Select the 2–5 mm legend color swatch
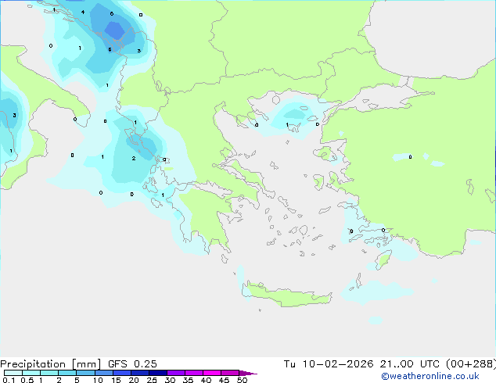 67,373
